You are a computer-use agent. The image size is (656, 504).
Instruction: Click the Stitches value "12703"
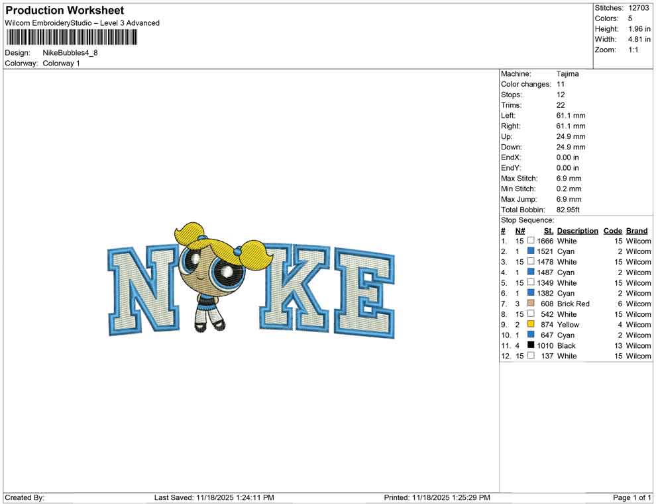639,8
